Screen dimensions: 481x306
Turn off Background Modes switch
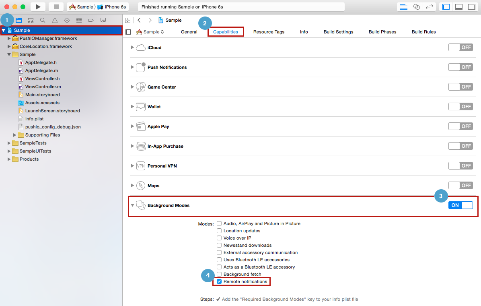[460, 205]
